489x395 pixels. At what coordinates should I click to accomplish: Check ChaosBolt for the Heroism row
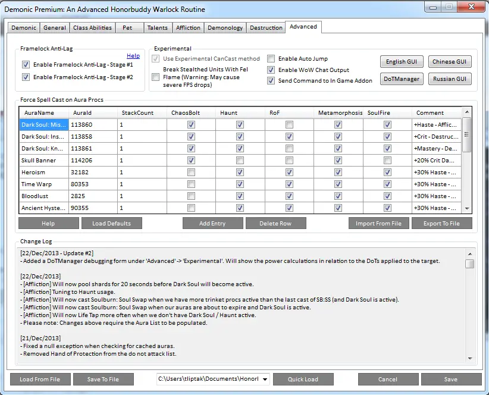pos(191,172)
